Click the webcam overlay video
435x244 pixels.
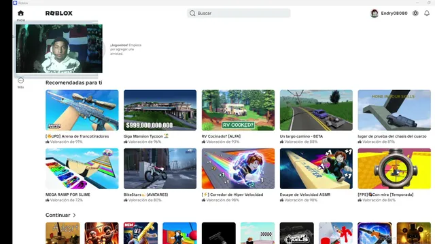click(59, 49)
